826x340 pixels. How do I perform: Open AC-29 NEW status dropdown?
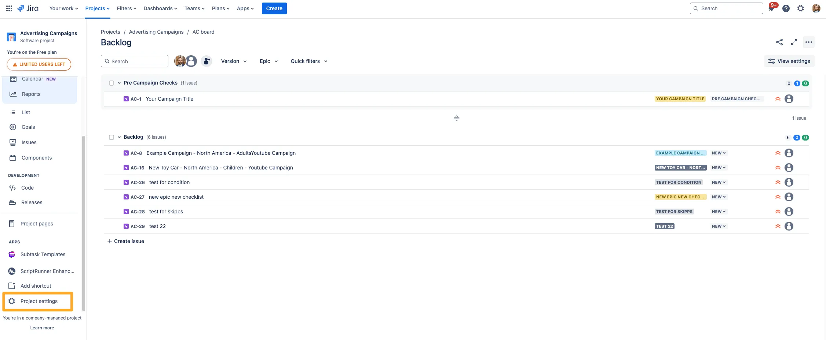click(719, 226)
